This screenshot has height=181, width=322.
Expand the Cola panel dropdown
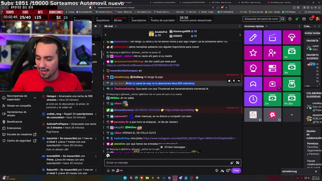click(x=314, y=26)
